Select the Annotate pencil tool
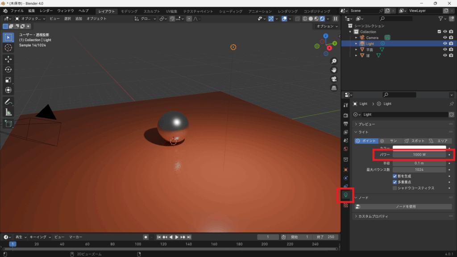The image size is (457, 257). 8,102
